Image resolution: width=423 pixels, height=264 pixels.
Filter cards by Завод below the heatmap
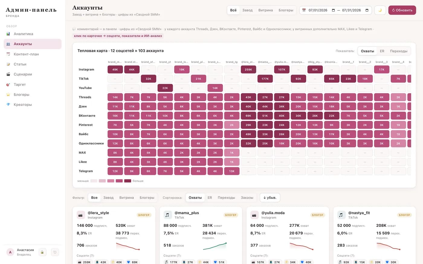pyautogui.click(x=108, y=198)
